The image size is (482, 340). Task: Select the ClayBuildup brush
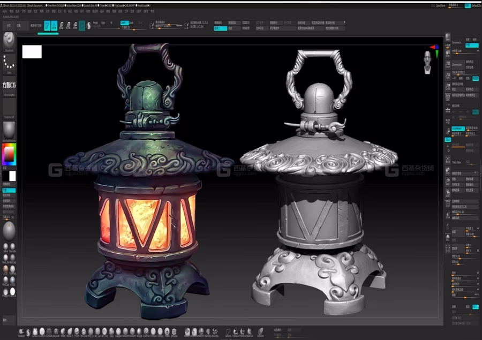[119, 332]
